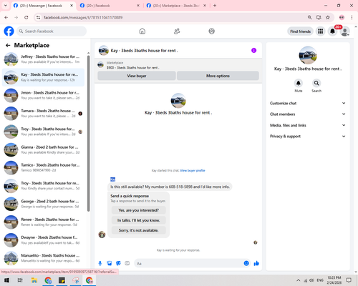358x286 pixels.
Task: Open the Facebook apps menu grid
Action: 321,31
